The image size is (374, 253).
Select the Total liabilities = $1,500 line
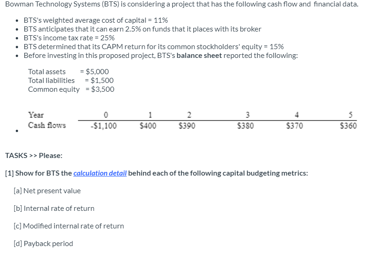[x=71, y=81]
